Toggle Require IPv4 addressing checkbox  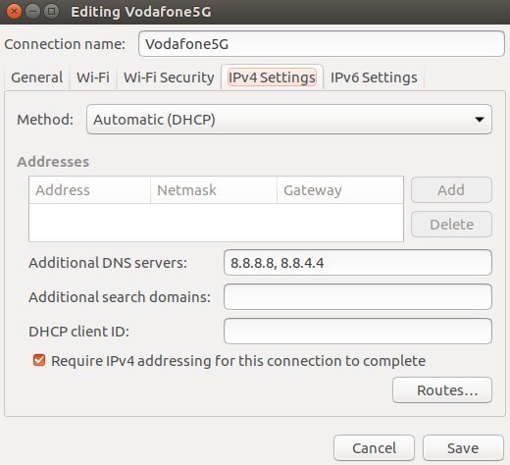tap(39, 360)
